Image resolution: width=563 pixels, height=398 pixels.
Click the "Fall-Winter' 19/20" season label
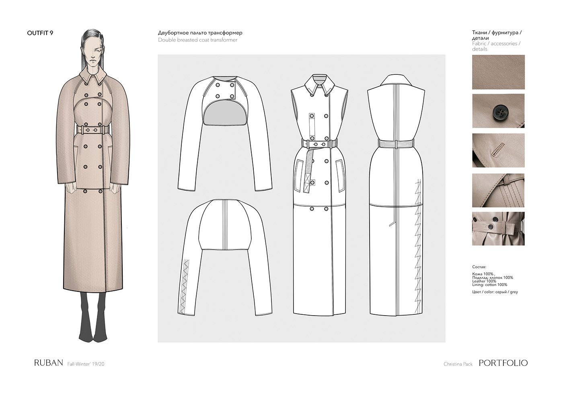[86, 364]
